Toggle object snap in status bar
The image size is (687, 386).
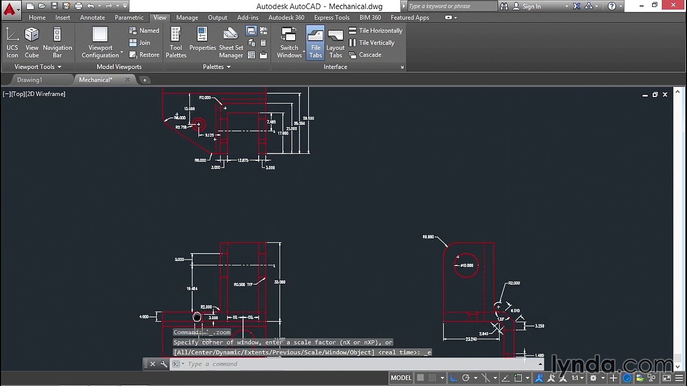[518, 378]
